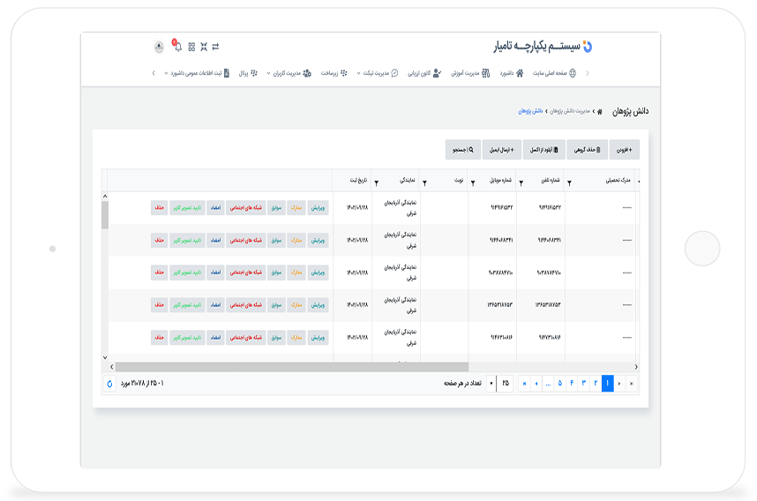This screenshot has height=501, width=757.
Task: Click the swap arrows icon in header
Action: coord(215,47)
